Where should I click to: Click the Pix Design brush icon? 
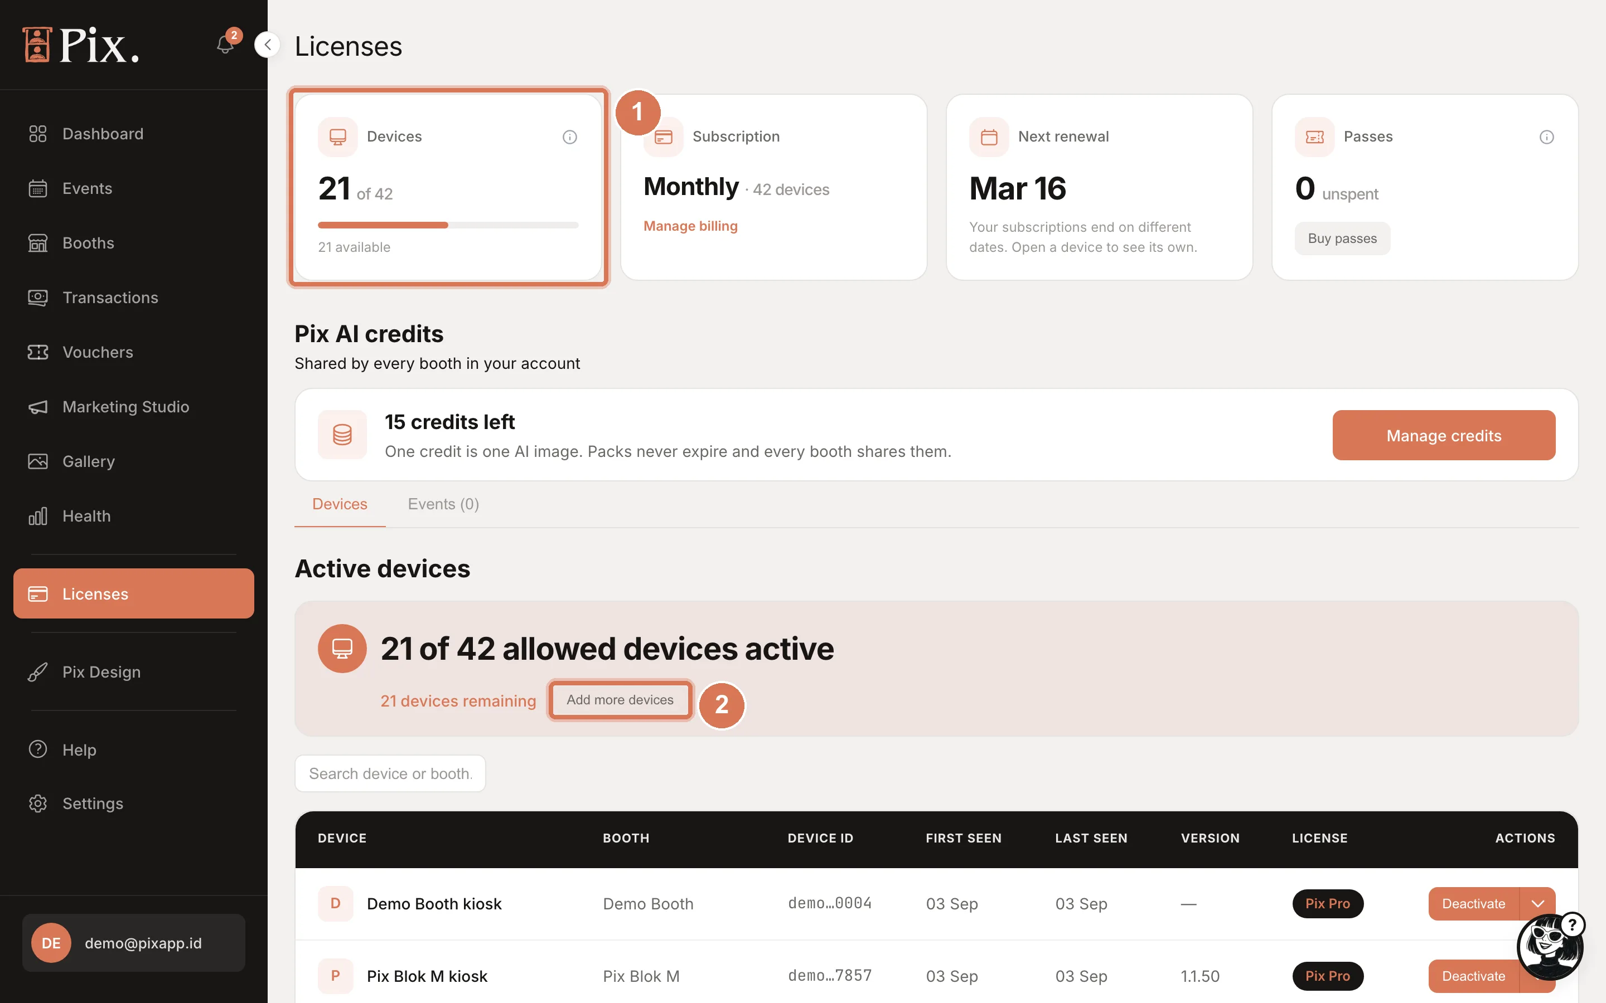pos(38,672)
